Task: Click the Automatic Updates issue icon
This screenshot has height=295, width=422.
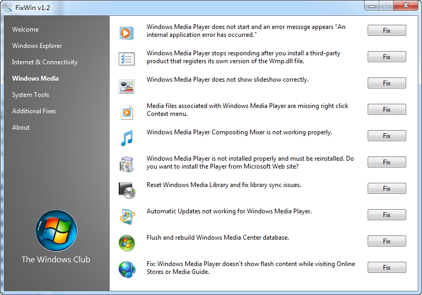Action: pyautogui.click(x=127, y=217)
